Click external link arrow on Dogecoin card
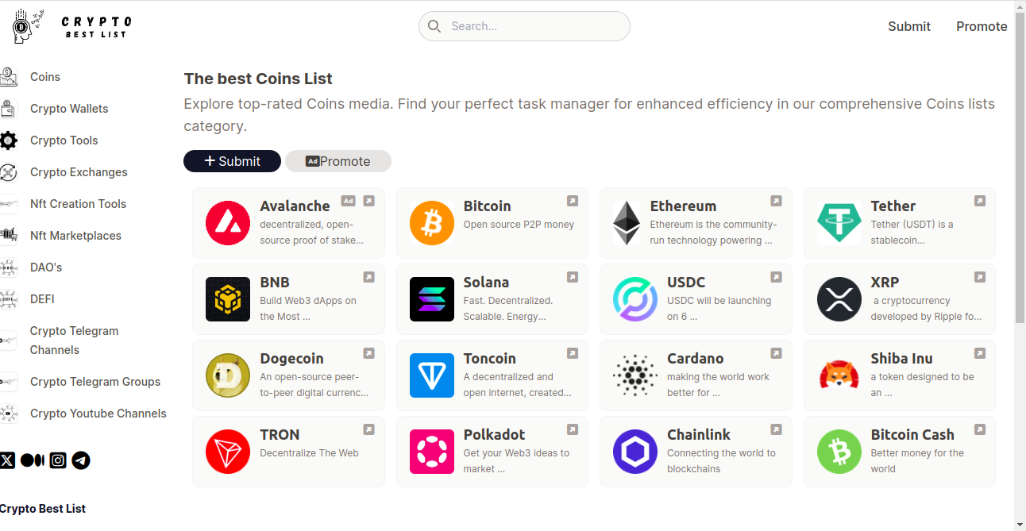The image size is (1026, 531). pyautogui.click(x=368, y=353)
